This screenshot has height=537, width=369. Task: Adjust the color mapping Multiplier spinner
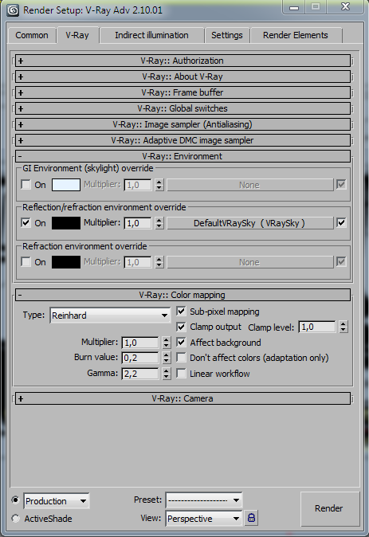pyautogui.click(x=167, y=343)
